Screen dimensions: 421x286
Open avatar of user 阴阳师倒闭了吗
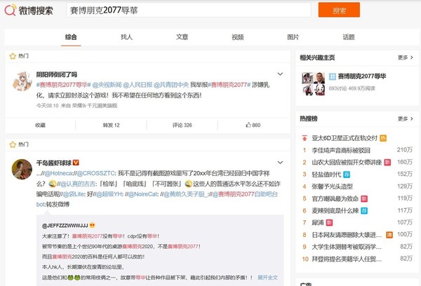click(22, 81)
